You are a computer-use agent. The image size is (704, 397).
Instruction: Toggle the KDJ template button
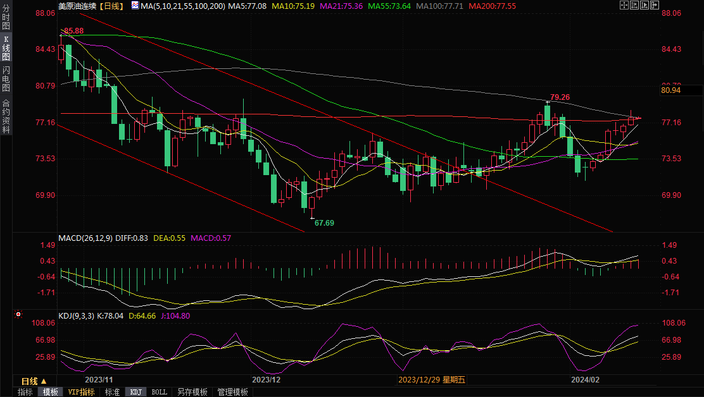(135, 392)
